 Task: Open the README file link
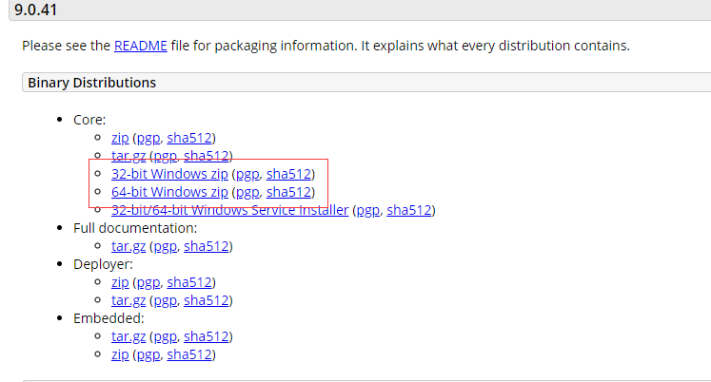138,46
